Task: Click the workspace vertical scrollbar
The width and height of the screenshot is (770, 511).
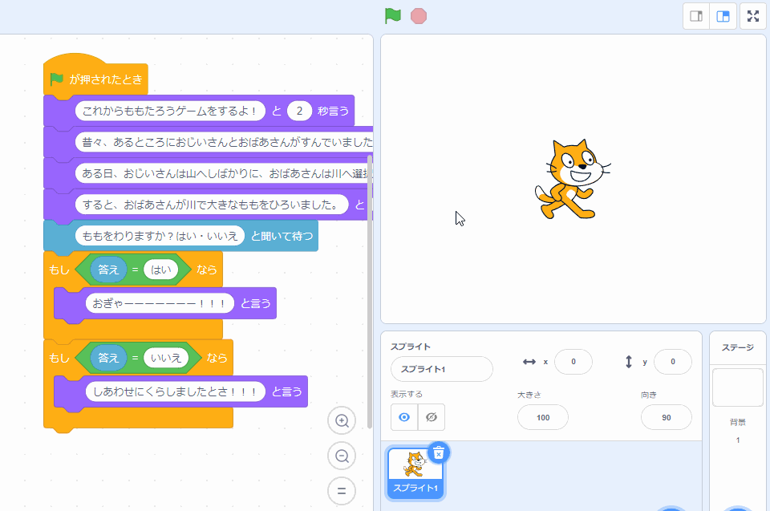Action: pyautogui.click(x=369, y=292)
